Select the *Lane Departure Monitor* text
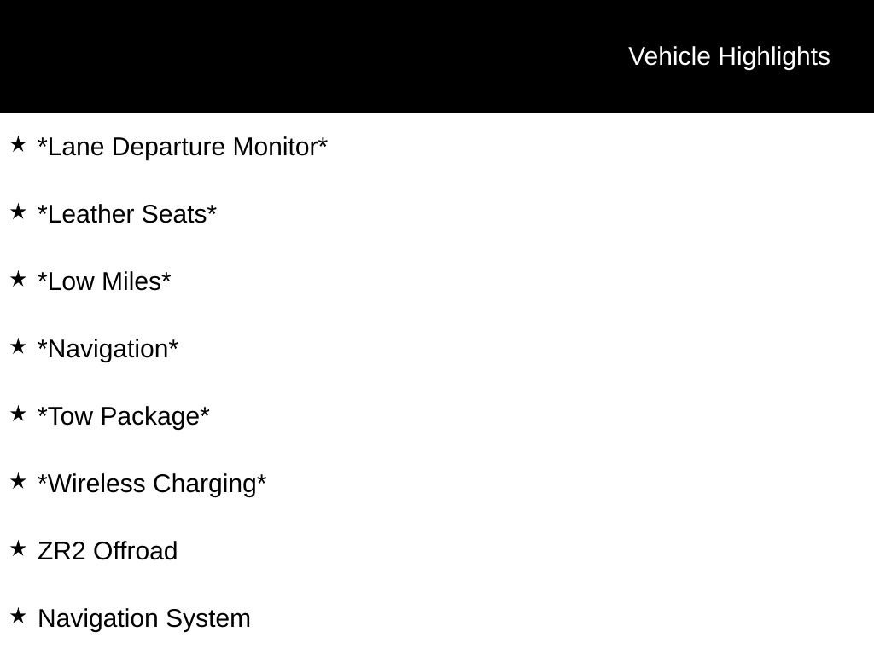The height and width of the screenshot is (655, 874). click(x=183, y=147)
